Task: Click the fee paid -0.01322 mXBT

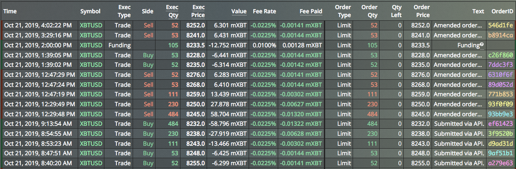Action: click(301, 123)
